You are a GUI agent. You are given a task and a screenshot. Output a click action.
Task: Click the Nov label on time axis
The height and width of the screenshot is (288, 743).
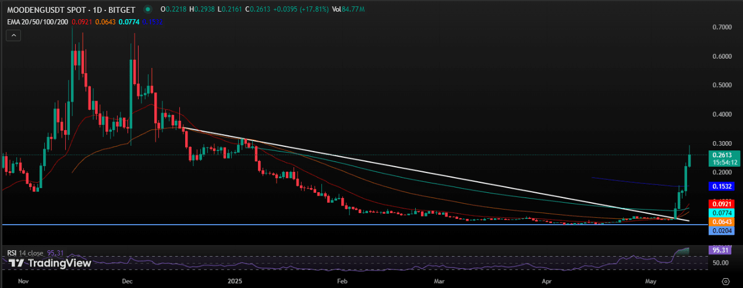click(x=23, y=281)
